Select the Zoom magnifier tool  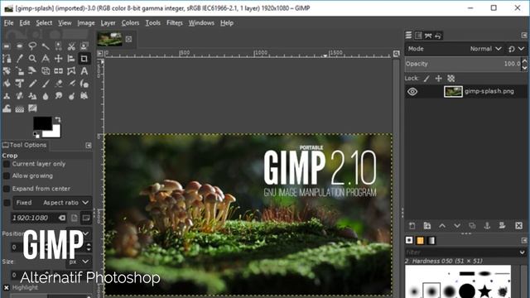point(32,59)
